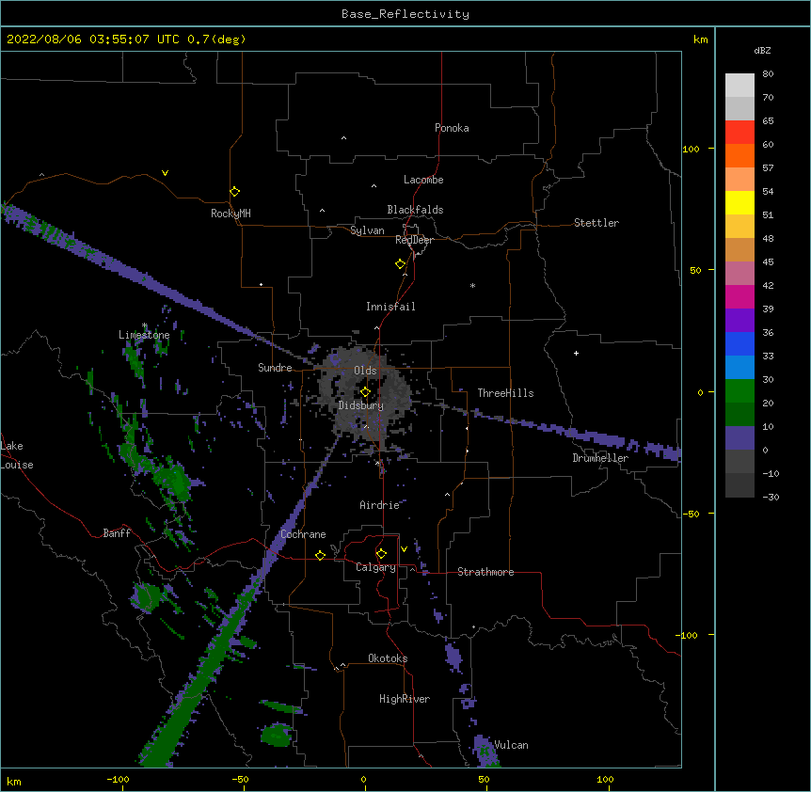This screenshot has height=792, width=811.
Task: Click the Lake Louise map label
Action: tap(17, 455)
